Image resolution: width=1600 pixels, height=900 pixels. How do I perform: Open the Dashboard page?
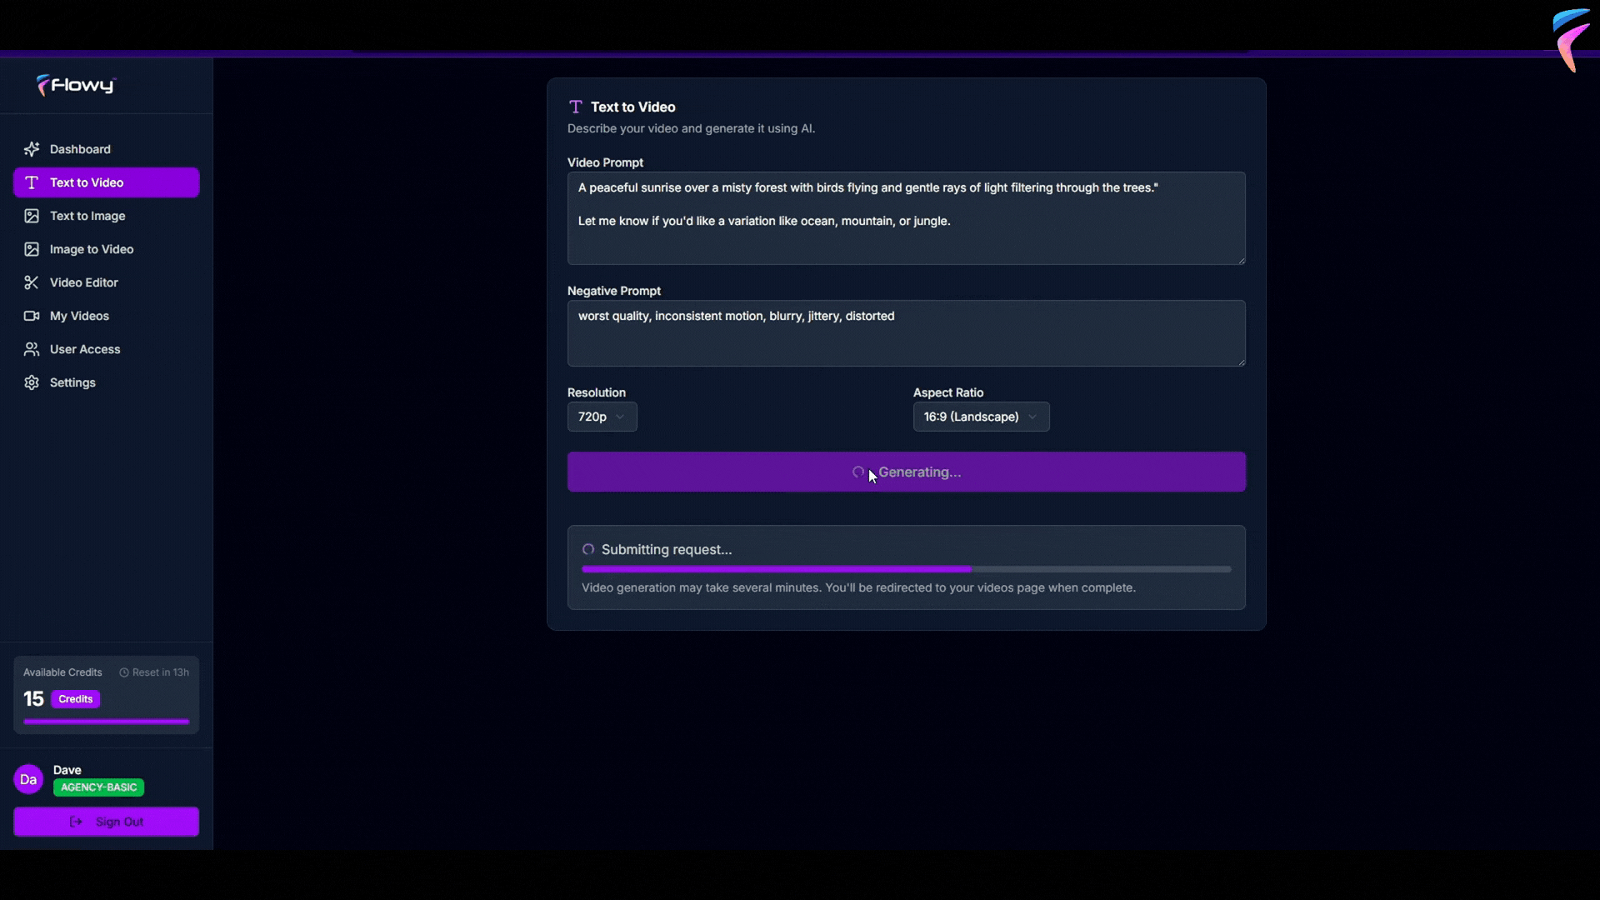click(x=107, y=149)
